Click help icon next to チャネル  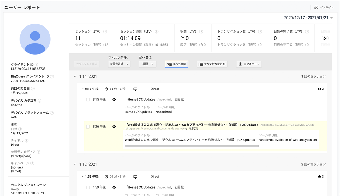26,140
